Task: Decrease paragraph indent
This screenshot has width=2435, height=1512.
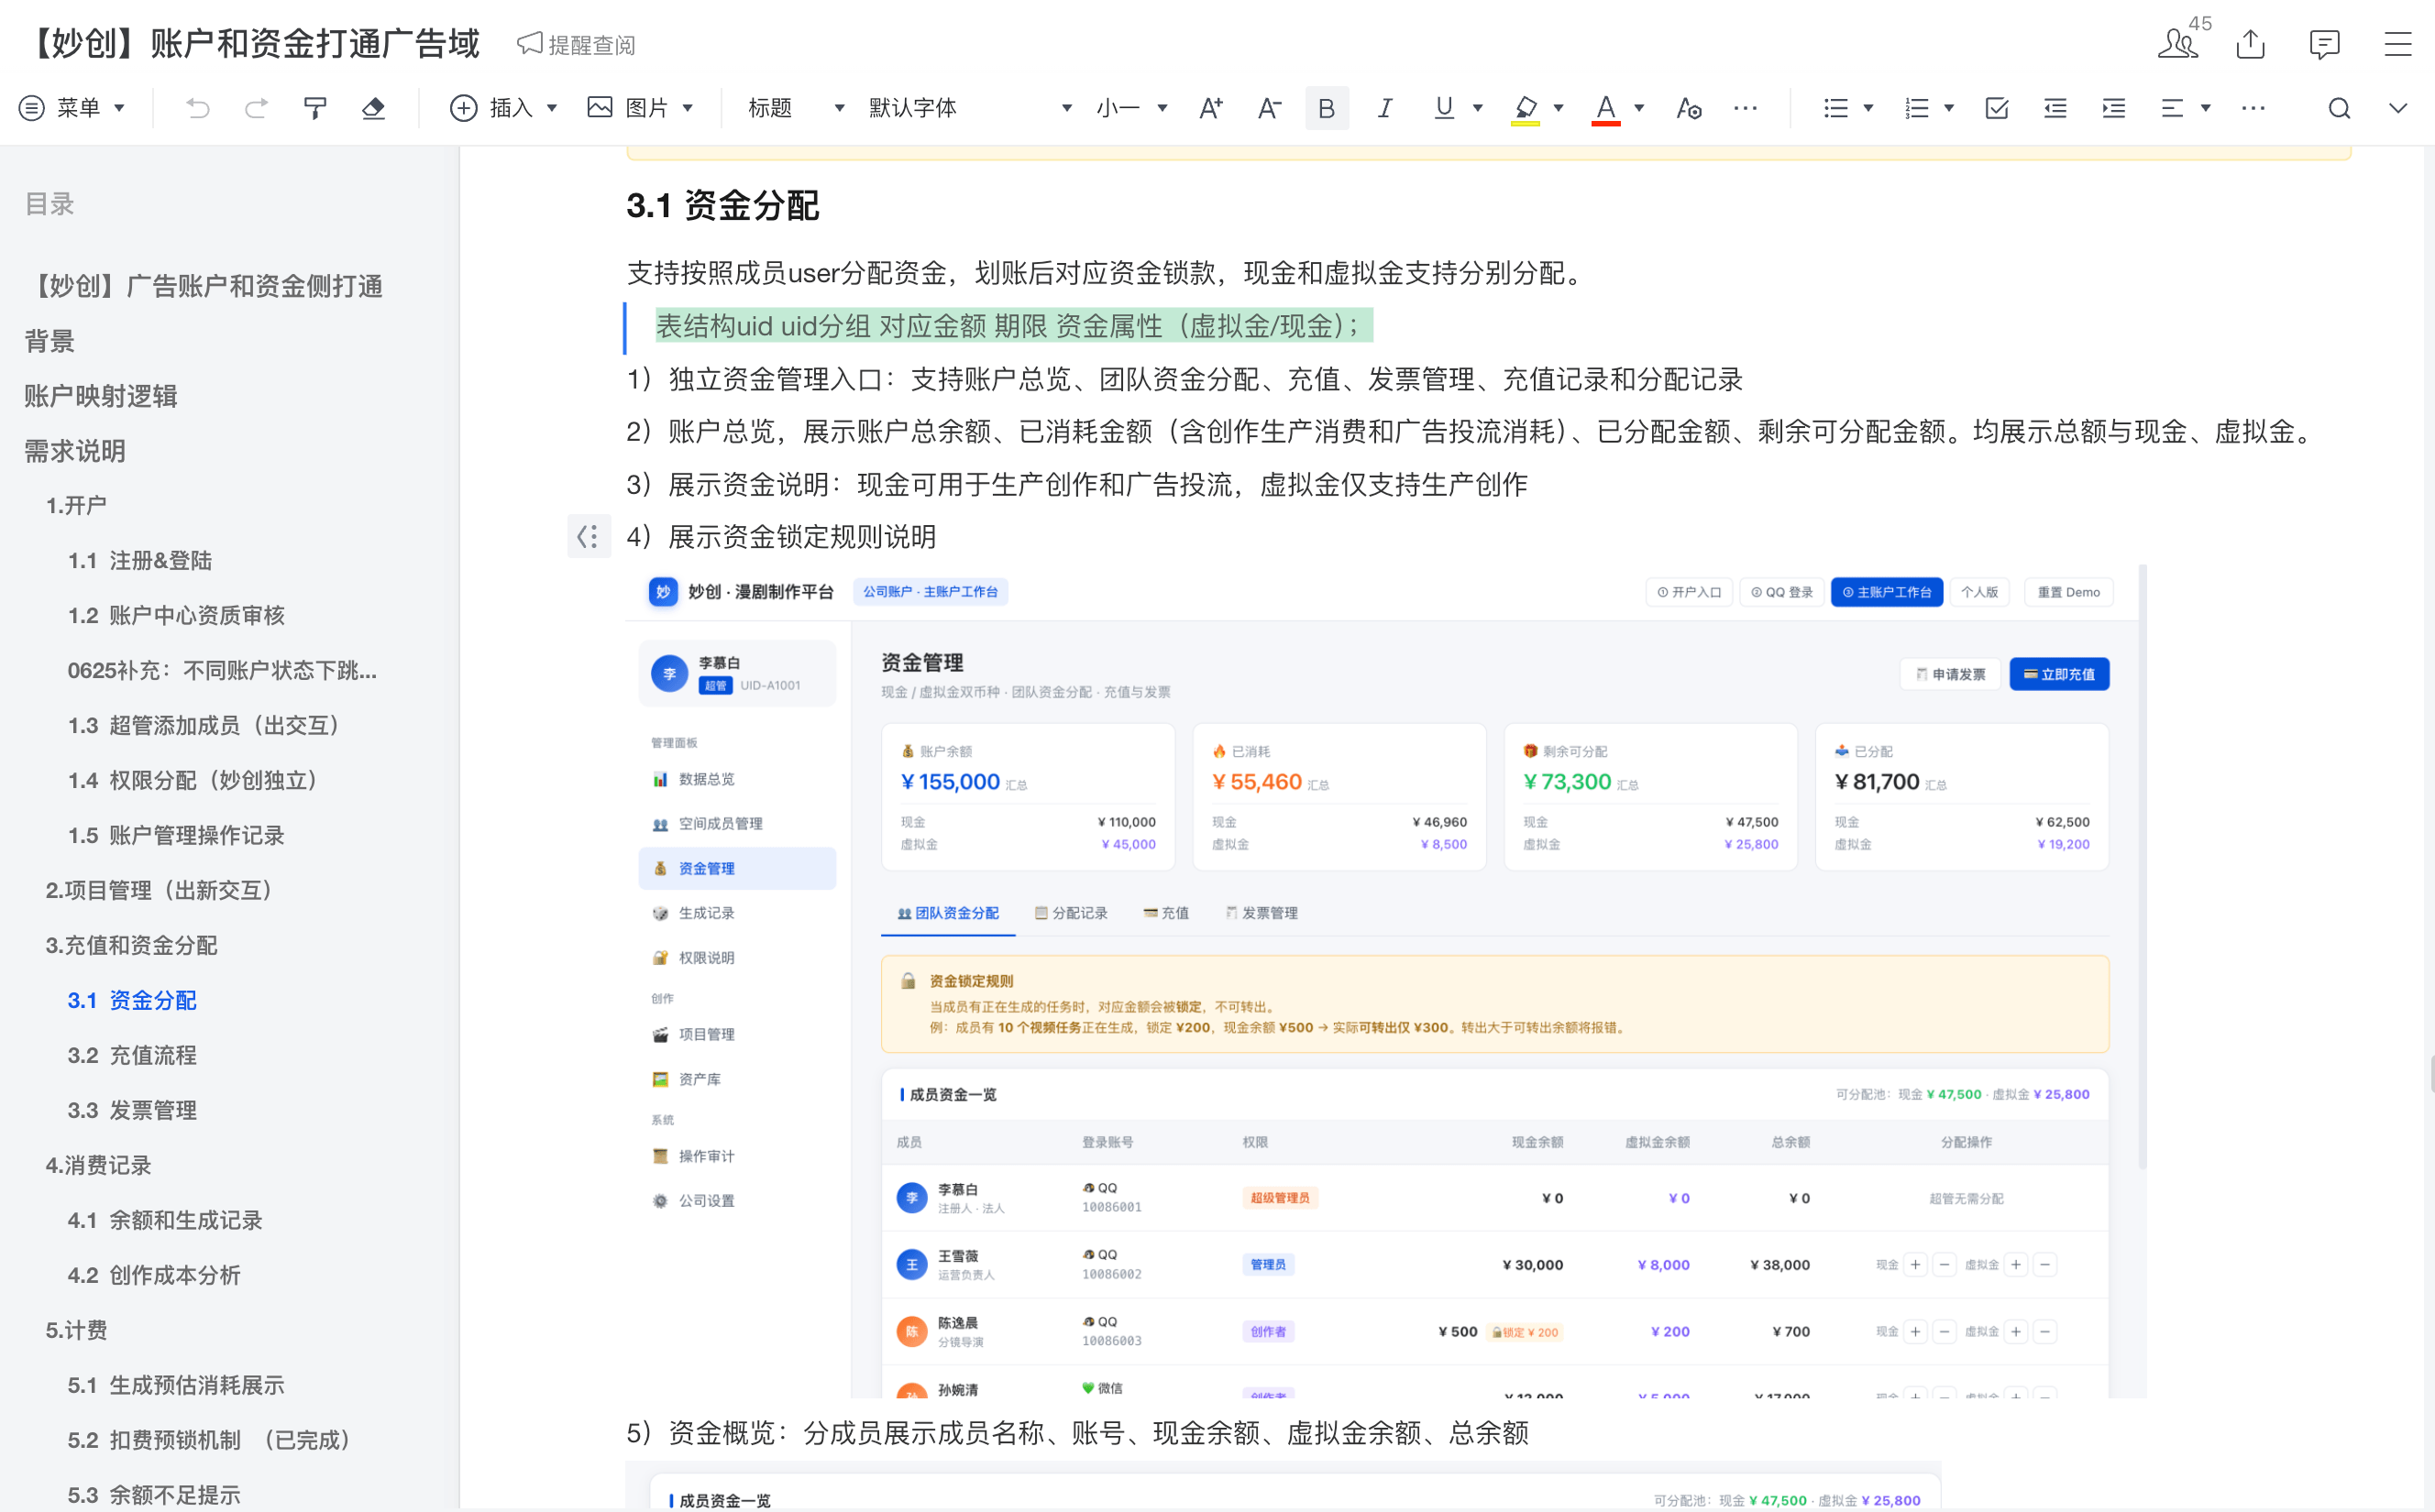Action: pos(2055,108)
